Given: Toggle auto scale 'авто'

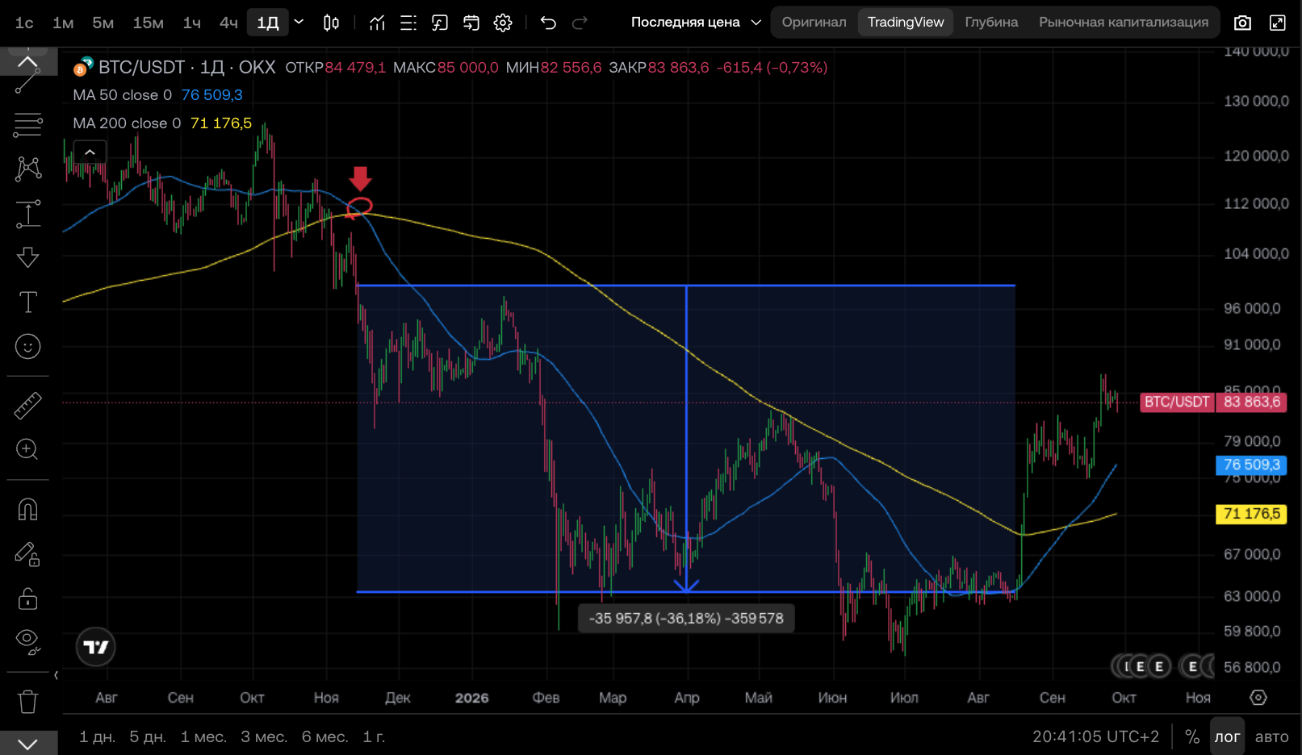Looking at the screenshot, I should [1272, 736].
